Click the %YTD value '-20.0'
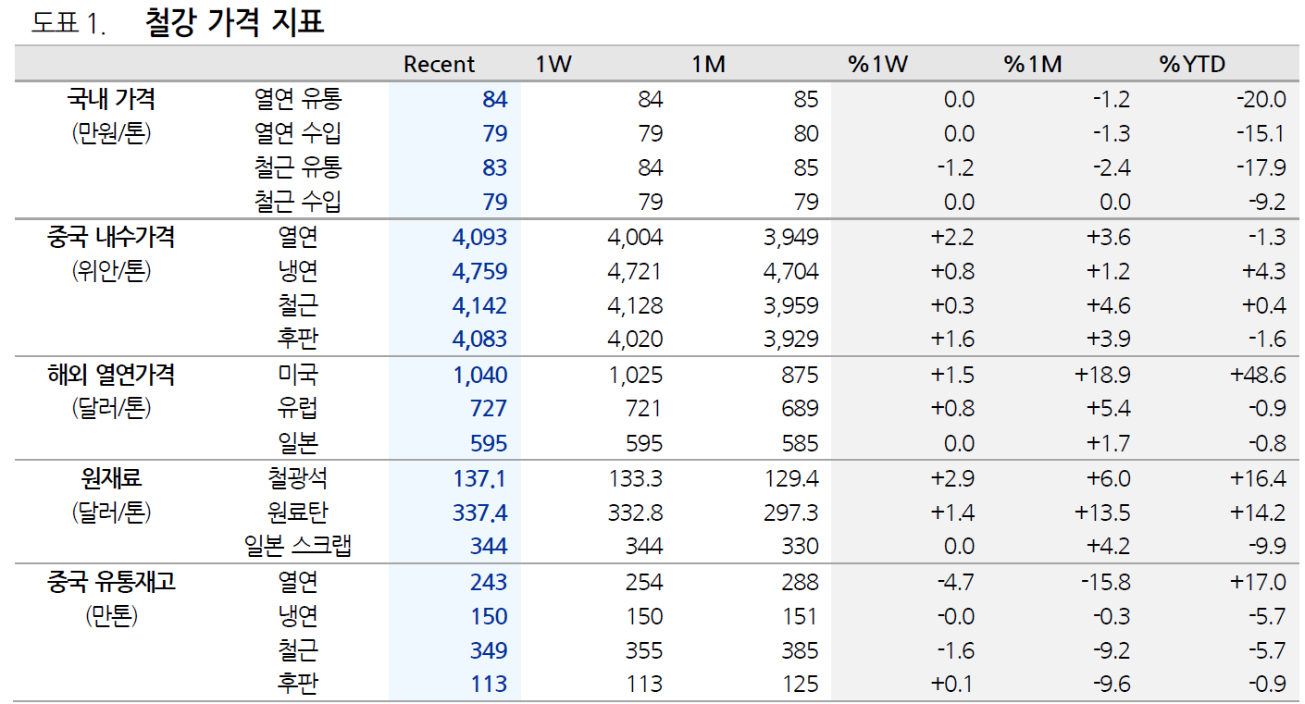 (1261, 99)
